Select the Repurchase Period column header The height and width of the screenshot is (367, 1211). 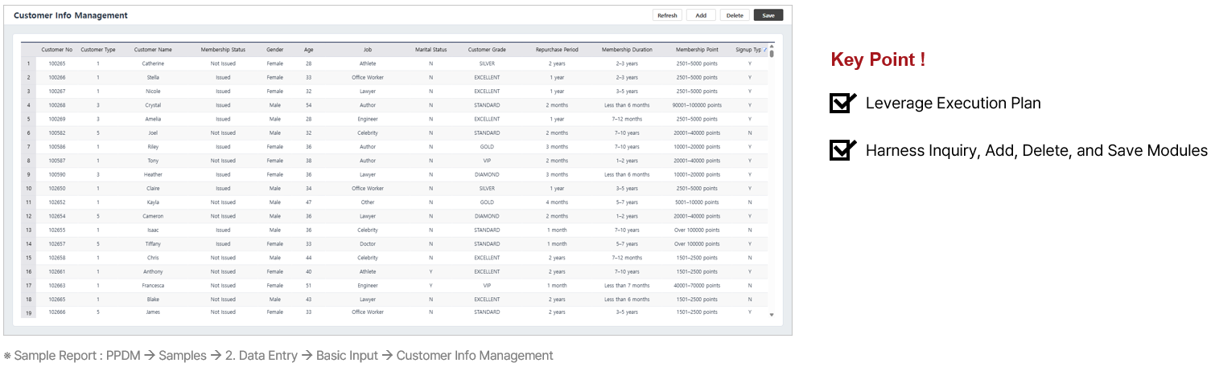click(x=557, y=50)
